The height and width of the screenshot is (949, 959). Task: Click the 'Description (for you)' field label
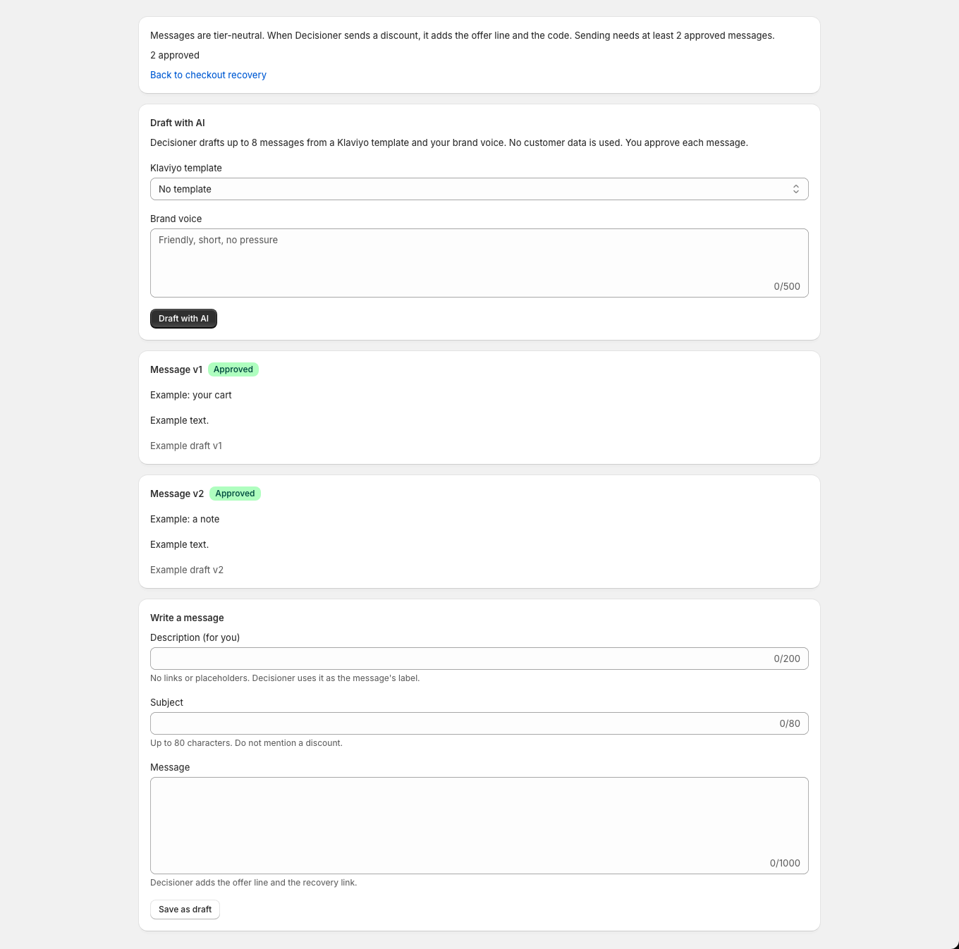click(x=195, y=637)
